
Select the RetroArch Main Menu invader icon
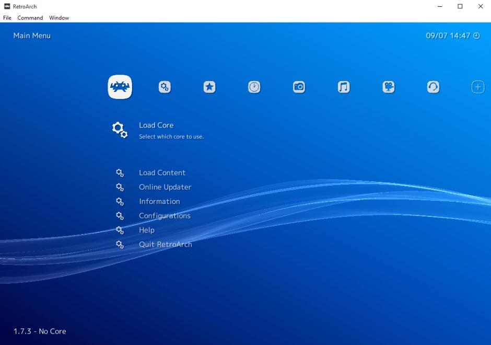pyautogui.click(x=120, y=87)
